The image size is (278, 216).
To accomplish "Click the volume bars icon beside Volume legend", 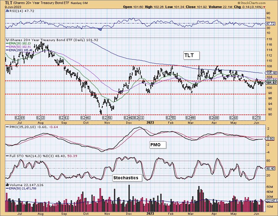I will click(x=7, y=185).
